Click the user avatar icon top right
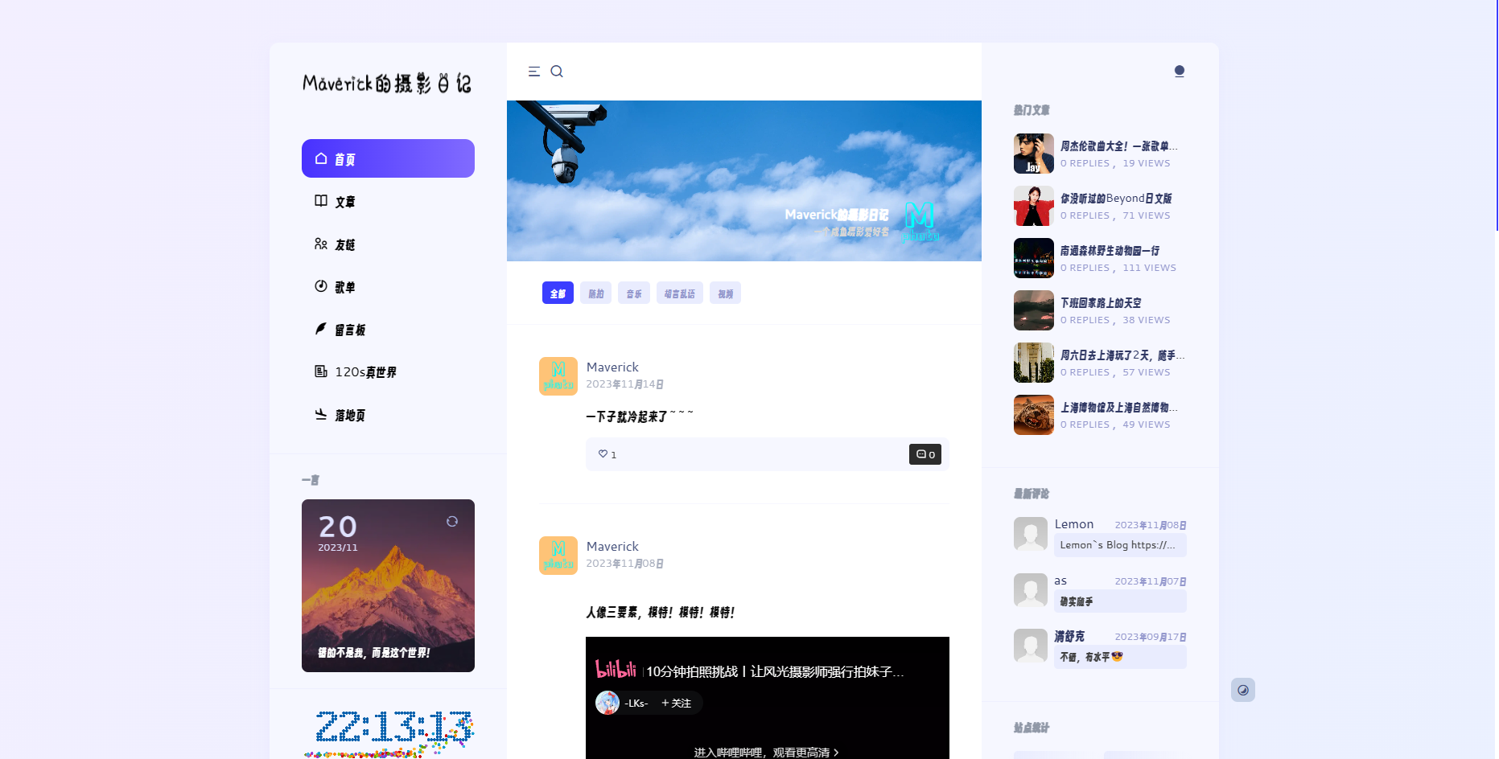1499x759 pixels. [1179, 72]
